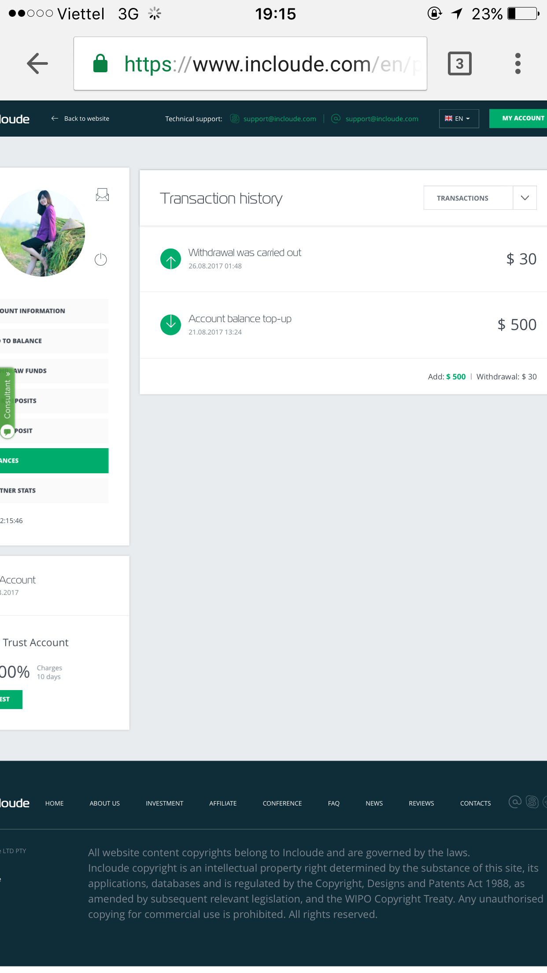Click the Skype icon in footer
547x973 pixels.
[532, 802]
